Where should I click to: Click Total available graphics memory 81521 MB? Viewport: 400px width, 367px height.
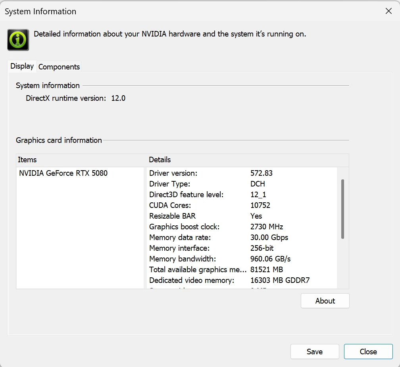coord(267,269)
